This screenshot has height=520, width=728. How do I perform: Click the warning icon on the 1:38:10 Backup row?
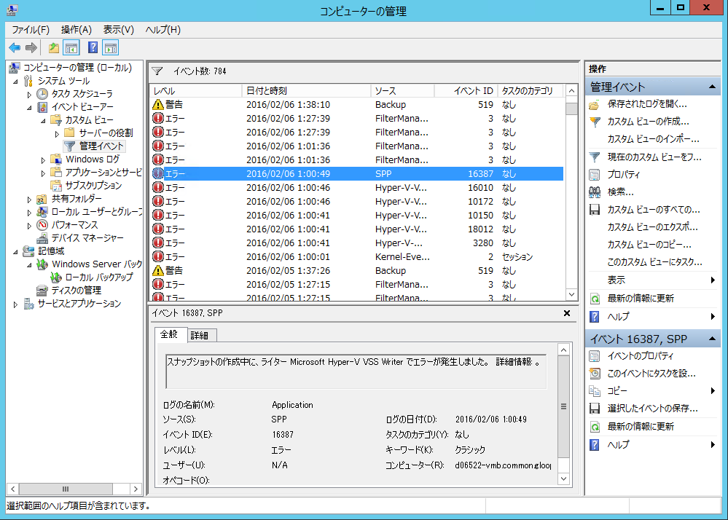[x=158, y=104]
